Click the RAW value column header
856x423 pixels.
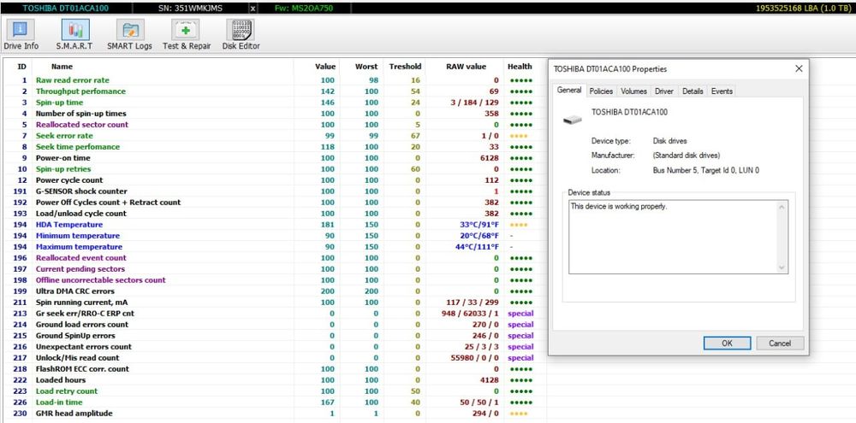click(465, 67)
